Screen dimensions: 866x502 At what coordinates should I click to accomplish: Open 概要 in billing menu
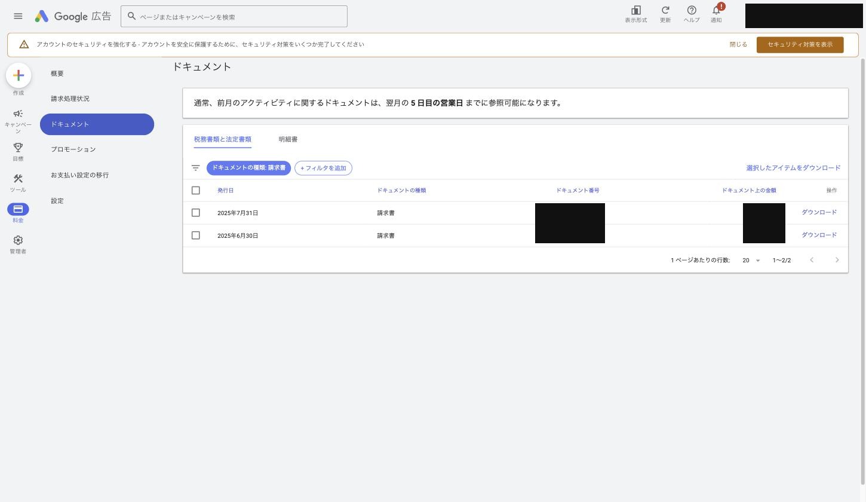click(x=57, y=74)
